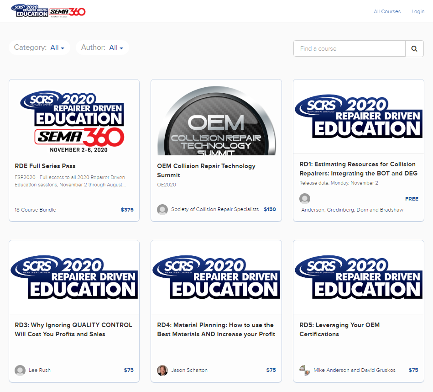This screenshot has width=433, height=392.
Task: Open RD5 Leveraging Your OEM Certifications title
Action: pyautogui.click(x=339, y=329)
